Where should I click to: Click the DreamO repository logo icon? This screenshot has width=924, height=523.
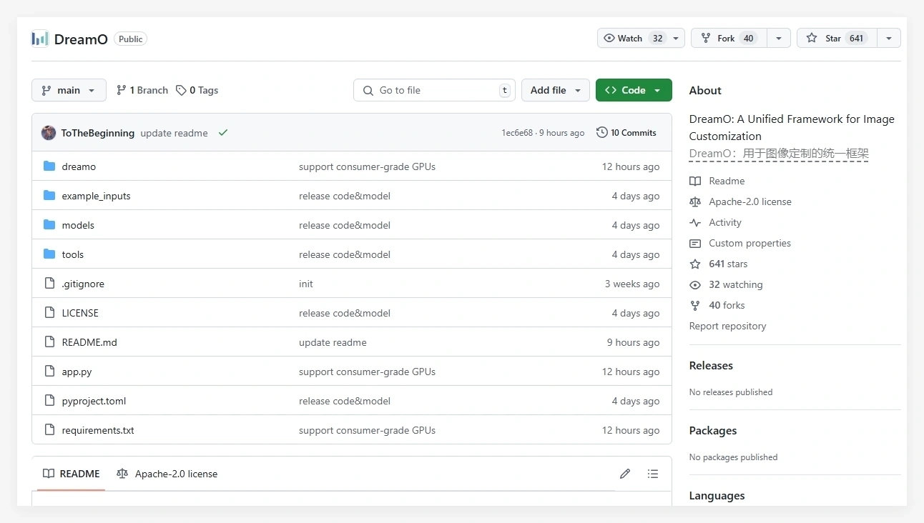tap(40, 39)
